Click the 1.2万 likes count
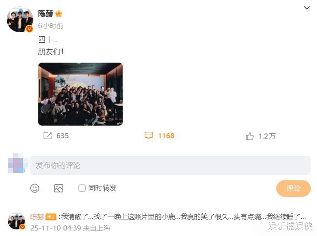 click(x=267, y=136)
